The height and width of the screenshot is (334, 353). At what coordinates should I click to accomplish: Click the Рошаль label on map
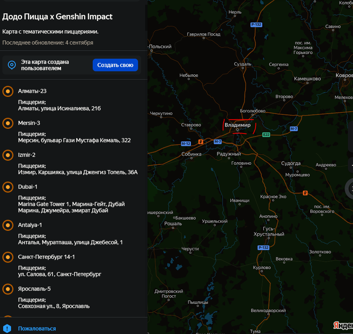tap(173, 224)
